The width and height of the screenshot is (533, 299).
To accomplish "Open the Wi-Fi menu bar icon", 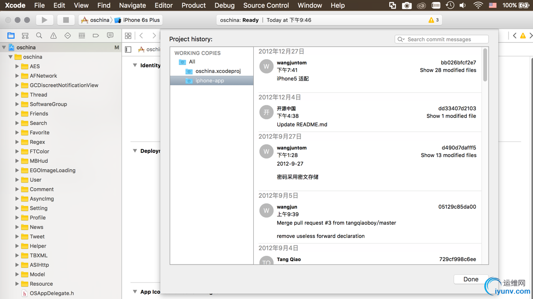I will pyautogui.click(x=478, y=6).
